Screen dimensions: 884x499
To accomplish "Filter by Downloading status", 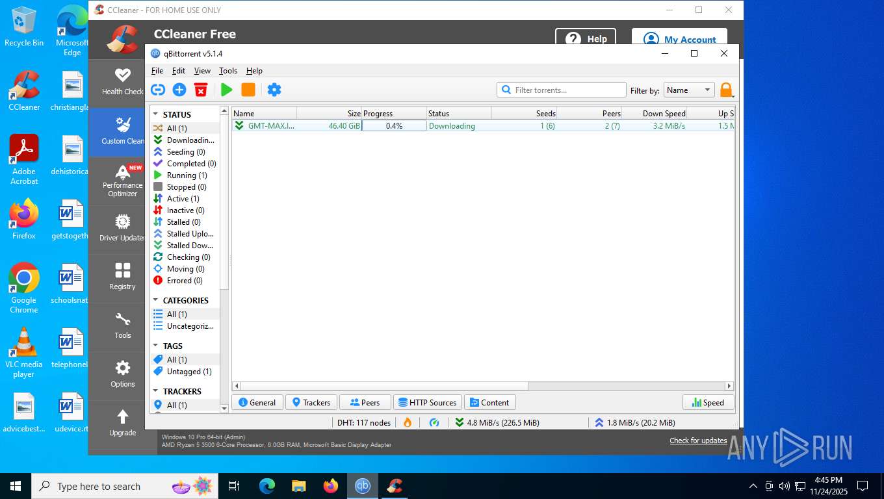I will click(x=185, y=140).
